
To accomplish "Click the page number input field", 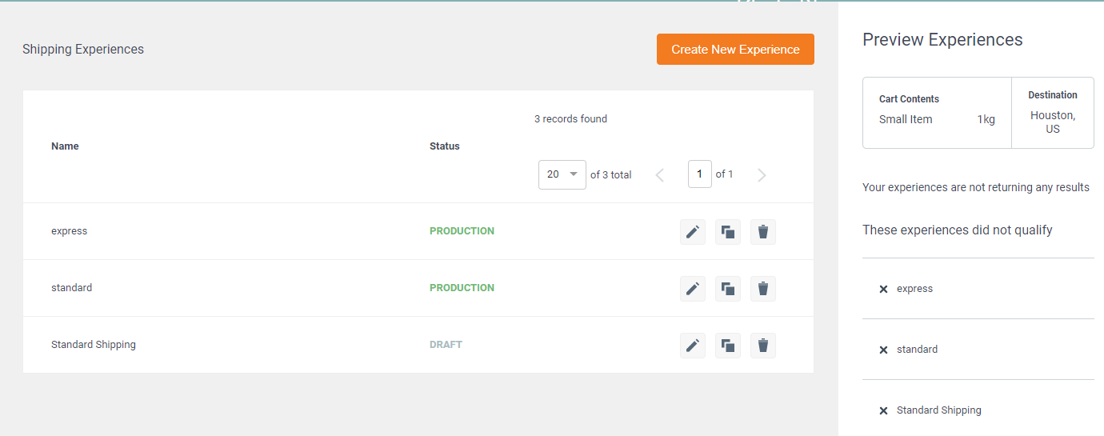I will tap(700, 174).
